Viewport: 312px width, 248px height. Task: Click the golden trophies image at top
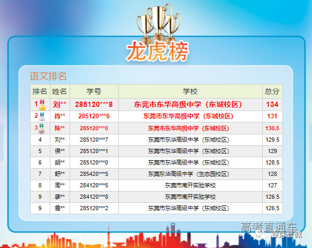pyautogui.click(x=156, y=23)
